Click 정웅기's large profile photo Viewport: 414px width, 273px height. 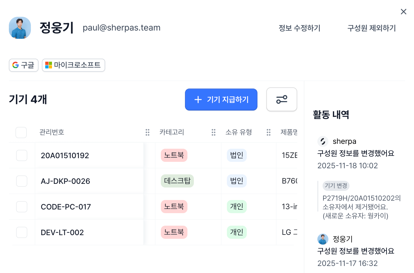[x=20, y=28]
